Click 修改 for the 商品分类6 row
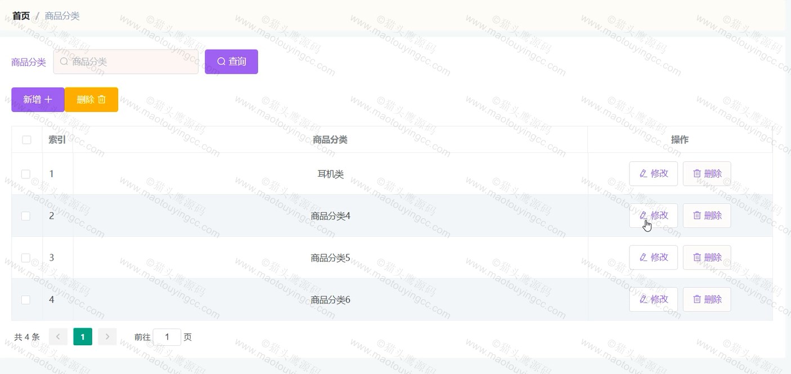 pyautogui.click(x=653, y=299)
